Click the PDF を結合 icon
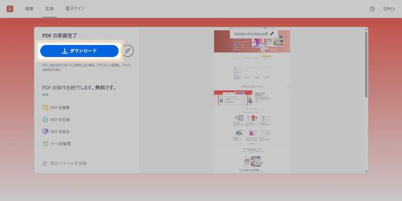 coord(46,132)
